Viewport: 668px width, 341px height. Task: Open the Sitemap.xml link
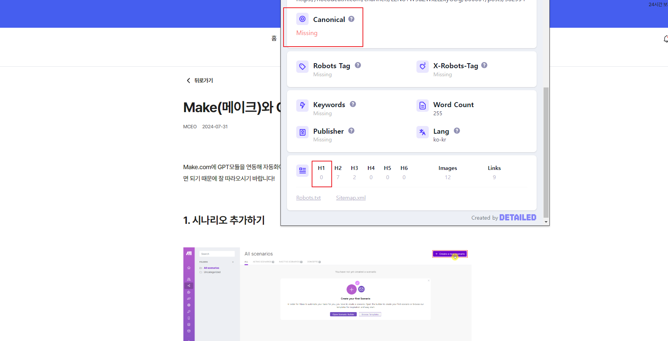click(x=351, y=198)
